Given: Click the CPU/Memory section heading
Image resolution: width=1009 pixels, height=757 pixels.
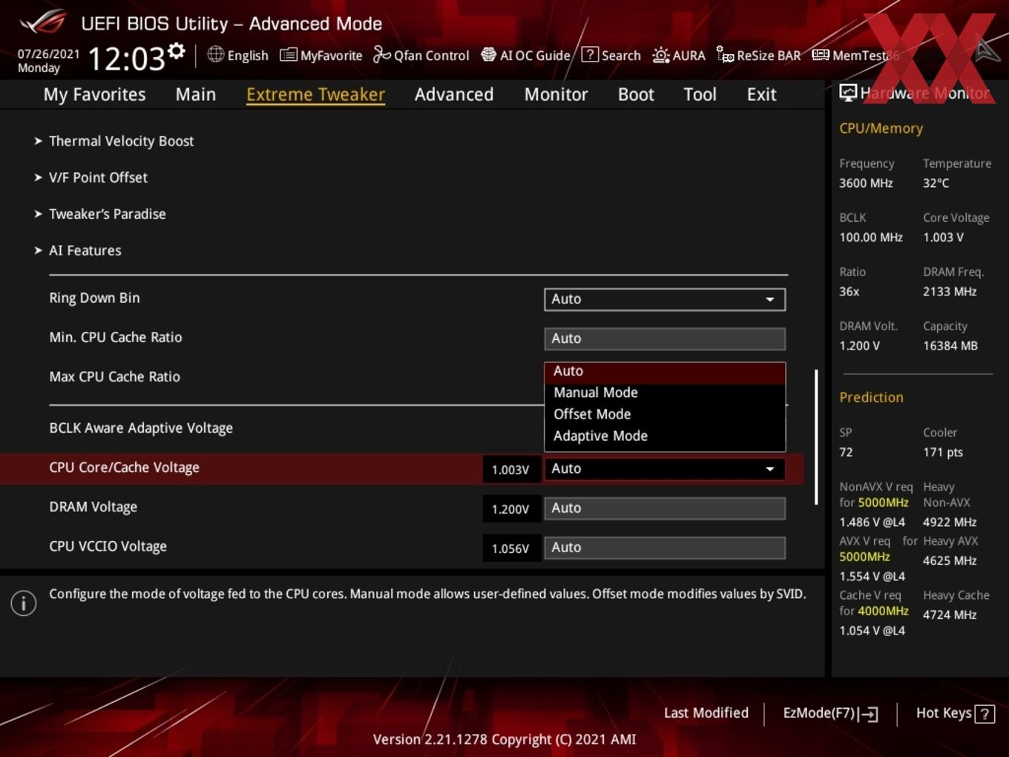Looking at the screenshot, I should (x=881, y=128).
